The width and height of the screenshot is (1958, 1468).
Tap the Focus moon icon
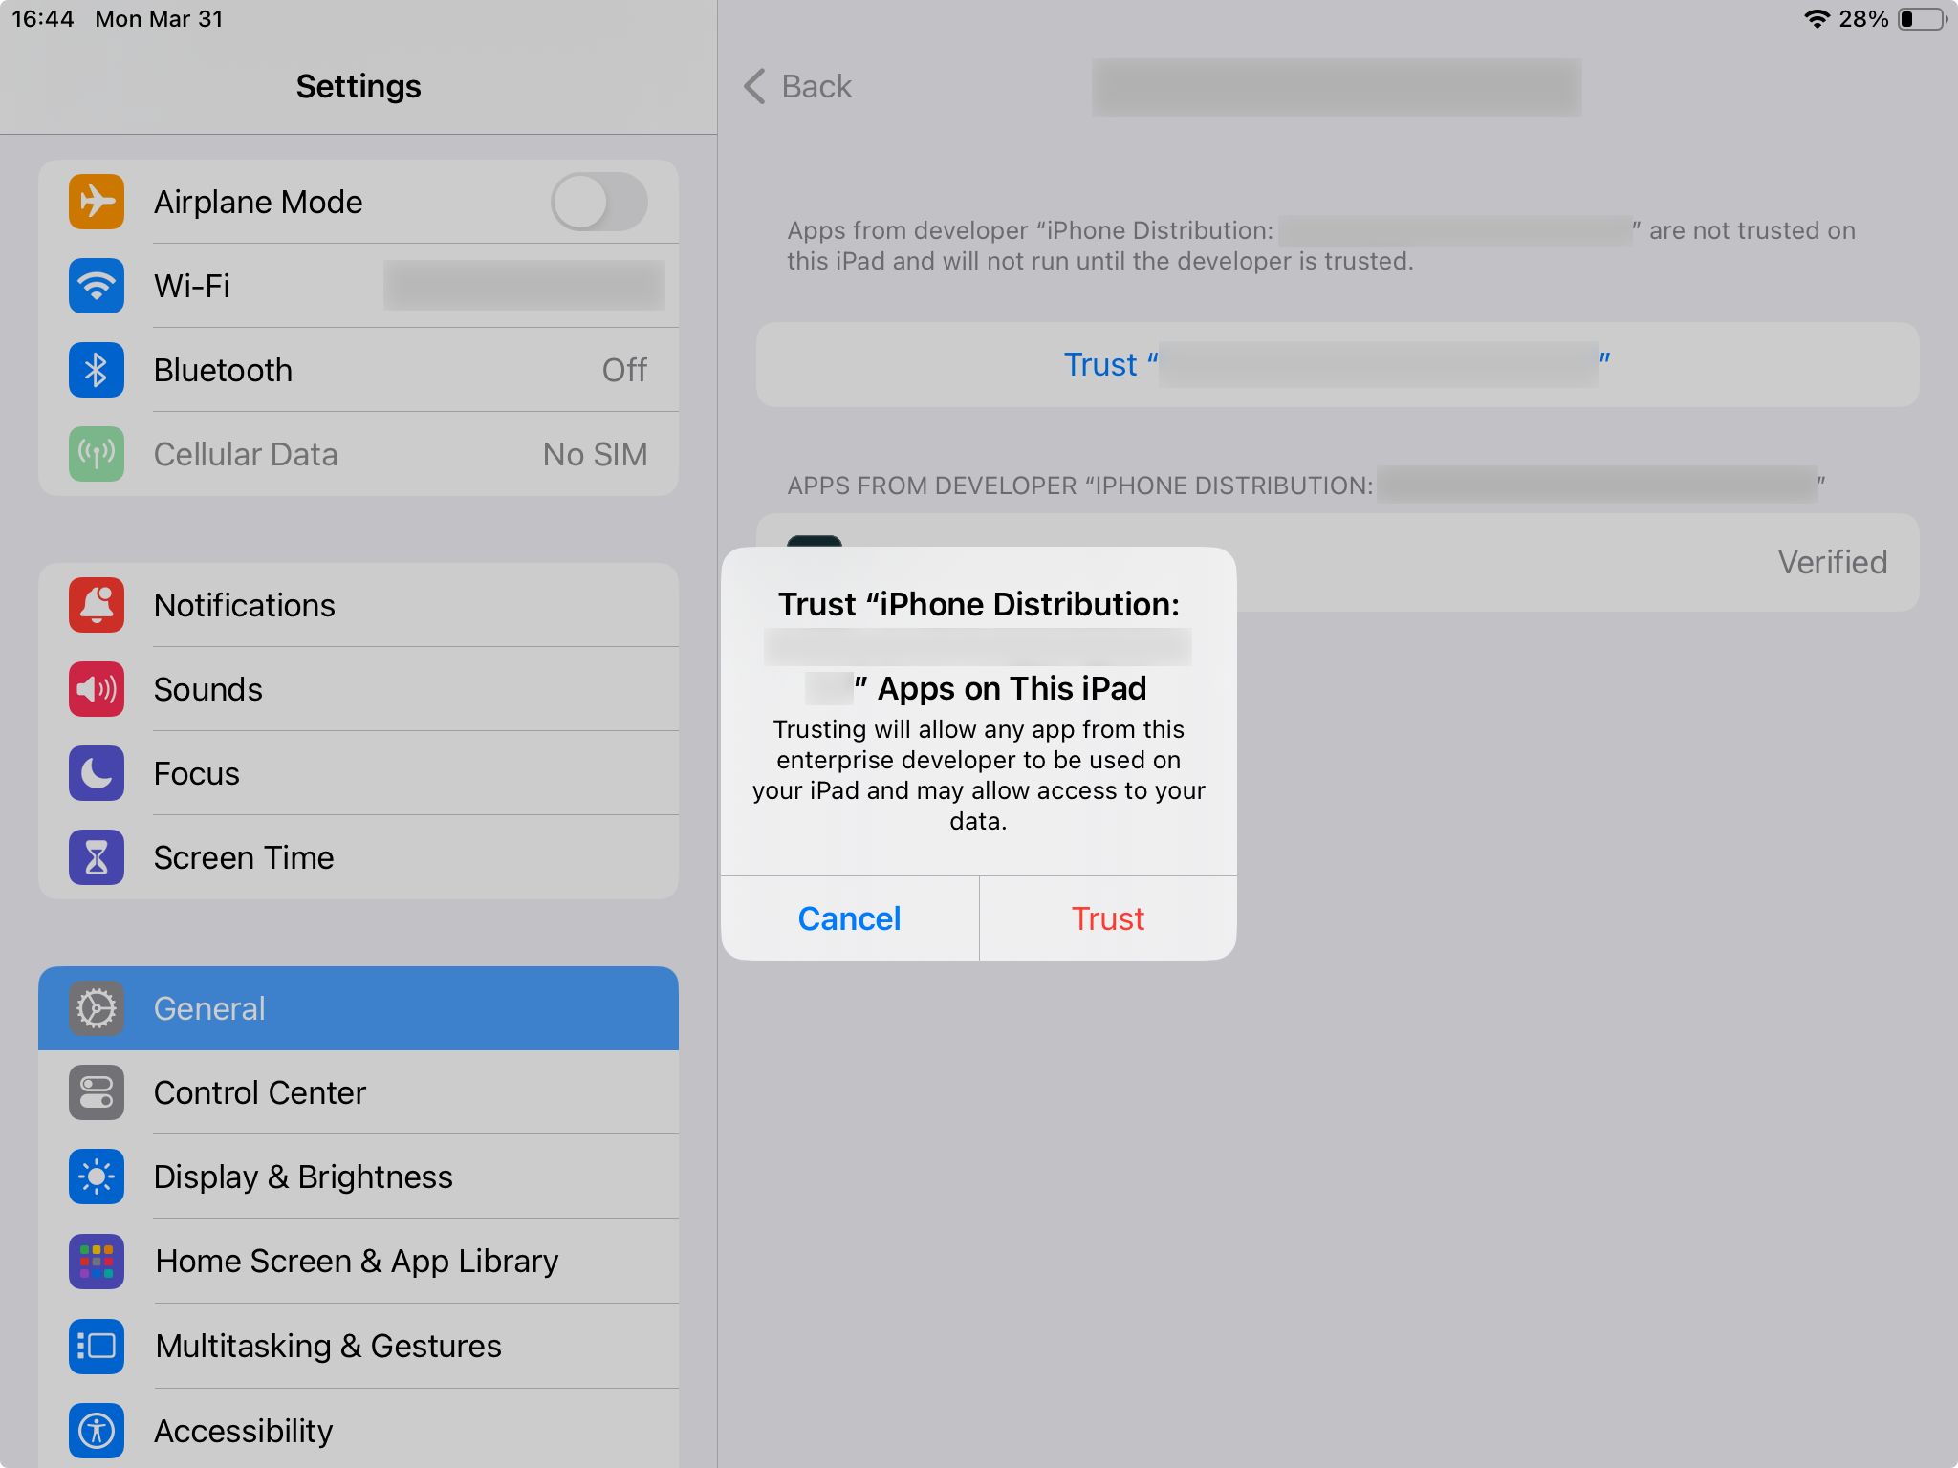tap(97, 773)
